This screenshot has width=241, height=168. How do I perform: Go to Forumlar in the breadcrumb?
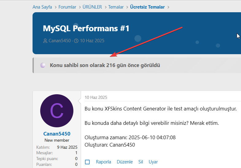[x=67, y=7]
